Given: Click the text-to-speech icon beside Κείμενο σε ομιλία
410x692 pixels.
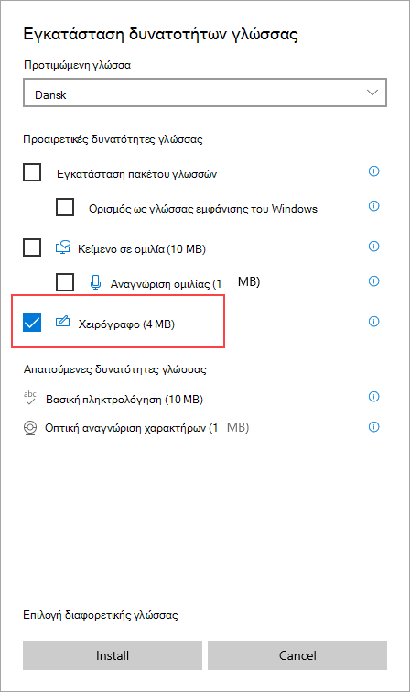Looking at the screenshot, I should 62,247.
